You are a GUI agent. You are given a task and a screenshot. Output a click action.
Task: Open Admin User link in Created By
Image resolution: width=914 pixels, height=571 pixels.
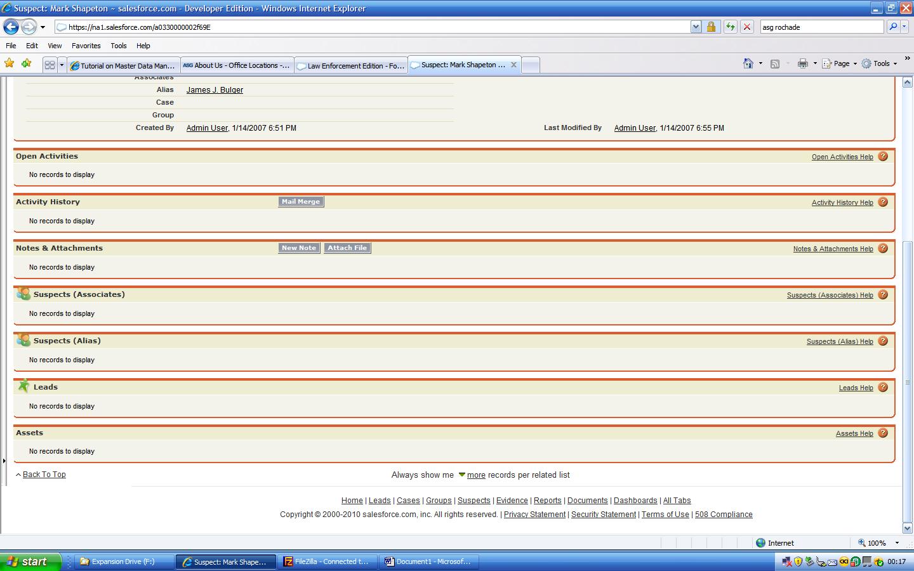[207, 128]
